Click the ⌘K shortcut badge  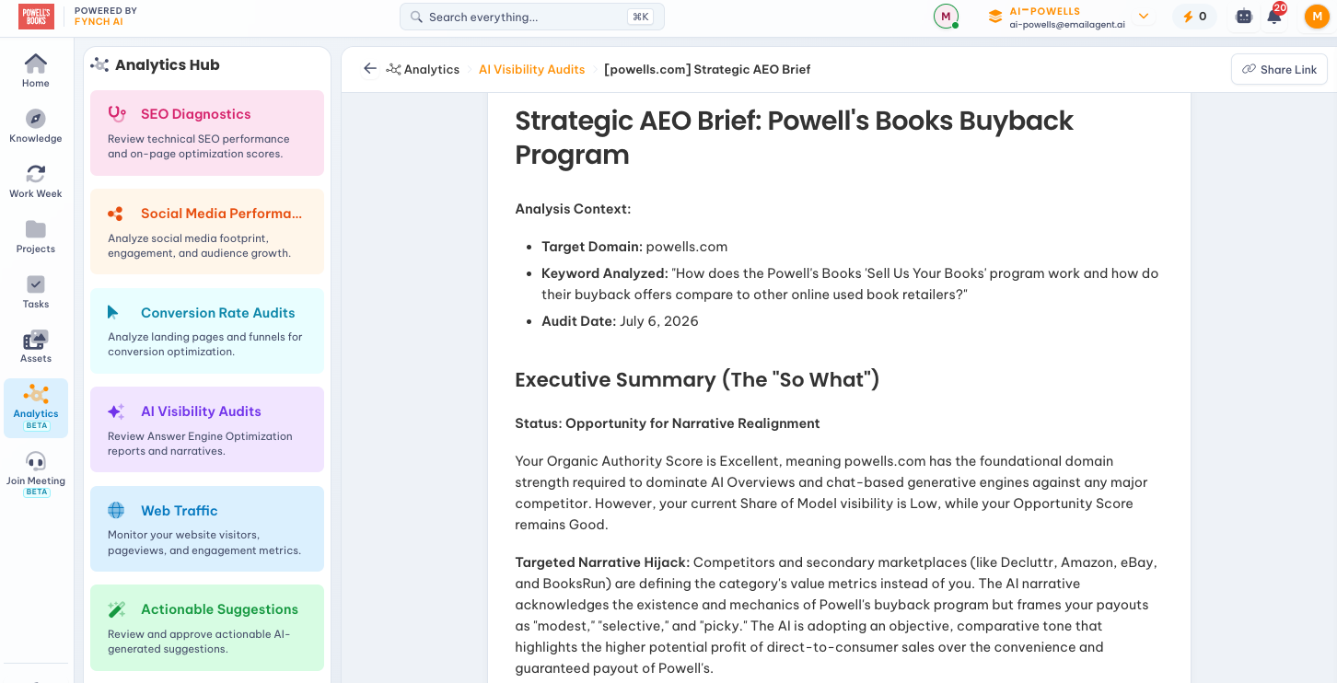pos(640,17)
